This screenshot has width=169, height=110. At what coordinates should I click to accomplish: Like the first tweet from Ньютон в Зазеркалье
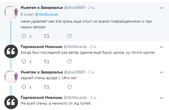click(x=70, y=36)
